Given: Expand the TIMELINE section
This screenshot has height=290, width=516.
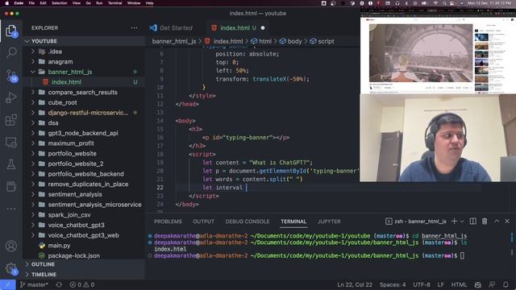Looking at the screenshot, I should tap(44, 275).
